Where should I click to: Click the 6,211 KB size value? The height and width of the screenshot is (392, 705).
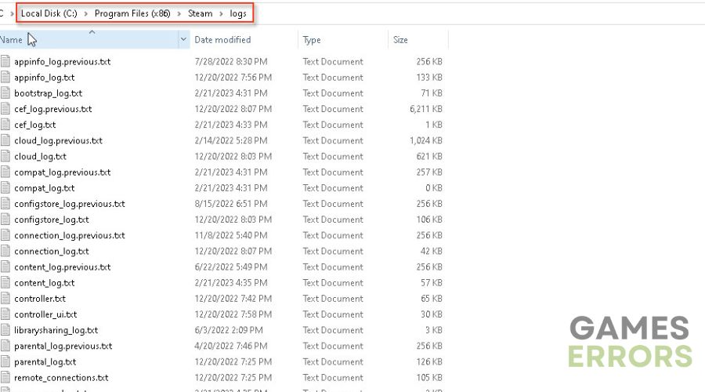tap(426, 109)
